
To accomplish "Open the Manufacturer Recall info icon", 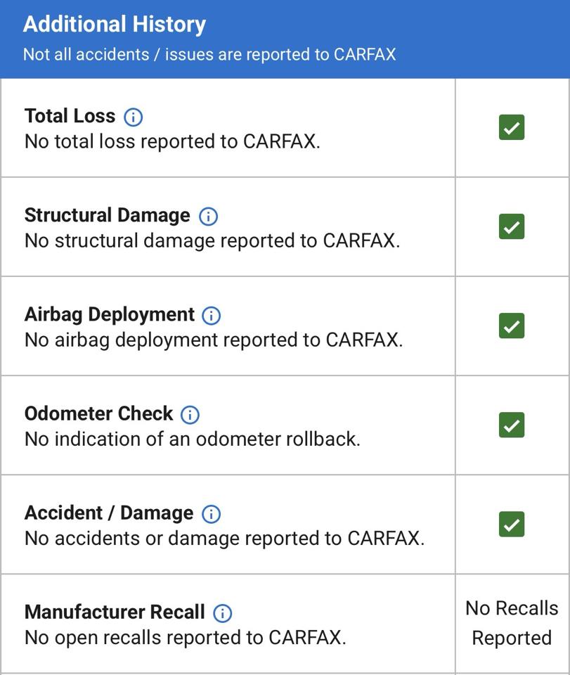I will (x=222, y=613).
